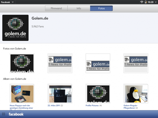Open the 'Golem-Pinguin-Pflegedienst' album link

[x=130, y=107]
